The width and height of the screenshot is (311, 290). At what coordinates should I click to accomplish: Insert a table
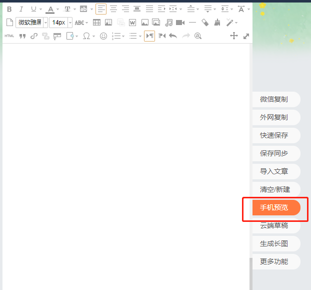pyautogui.click(x=96, y=23)
